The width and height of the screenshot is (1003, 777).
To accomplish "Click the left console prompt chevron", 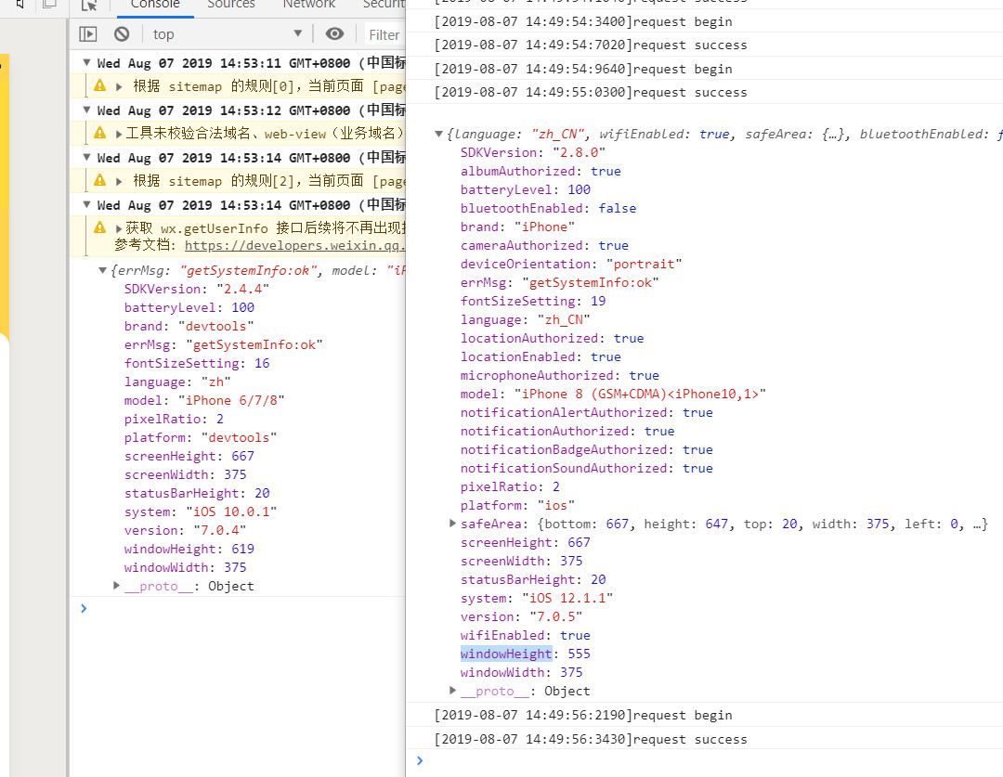I will [x=84, y=608].
